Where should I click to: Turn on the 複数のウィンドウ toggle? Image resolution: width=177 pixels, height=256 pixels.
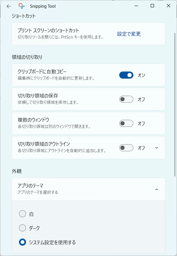(x=126, y=123)
